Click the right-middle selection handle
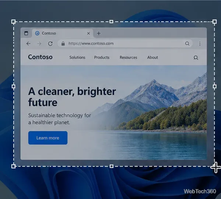 [214, 86]
